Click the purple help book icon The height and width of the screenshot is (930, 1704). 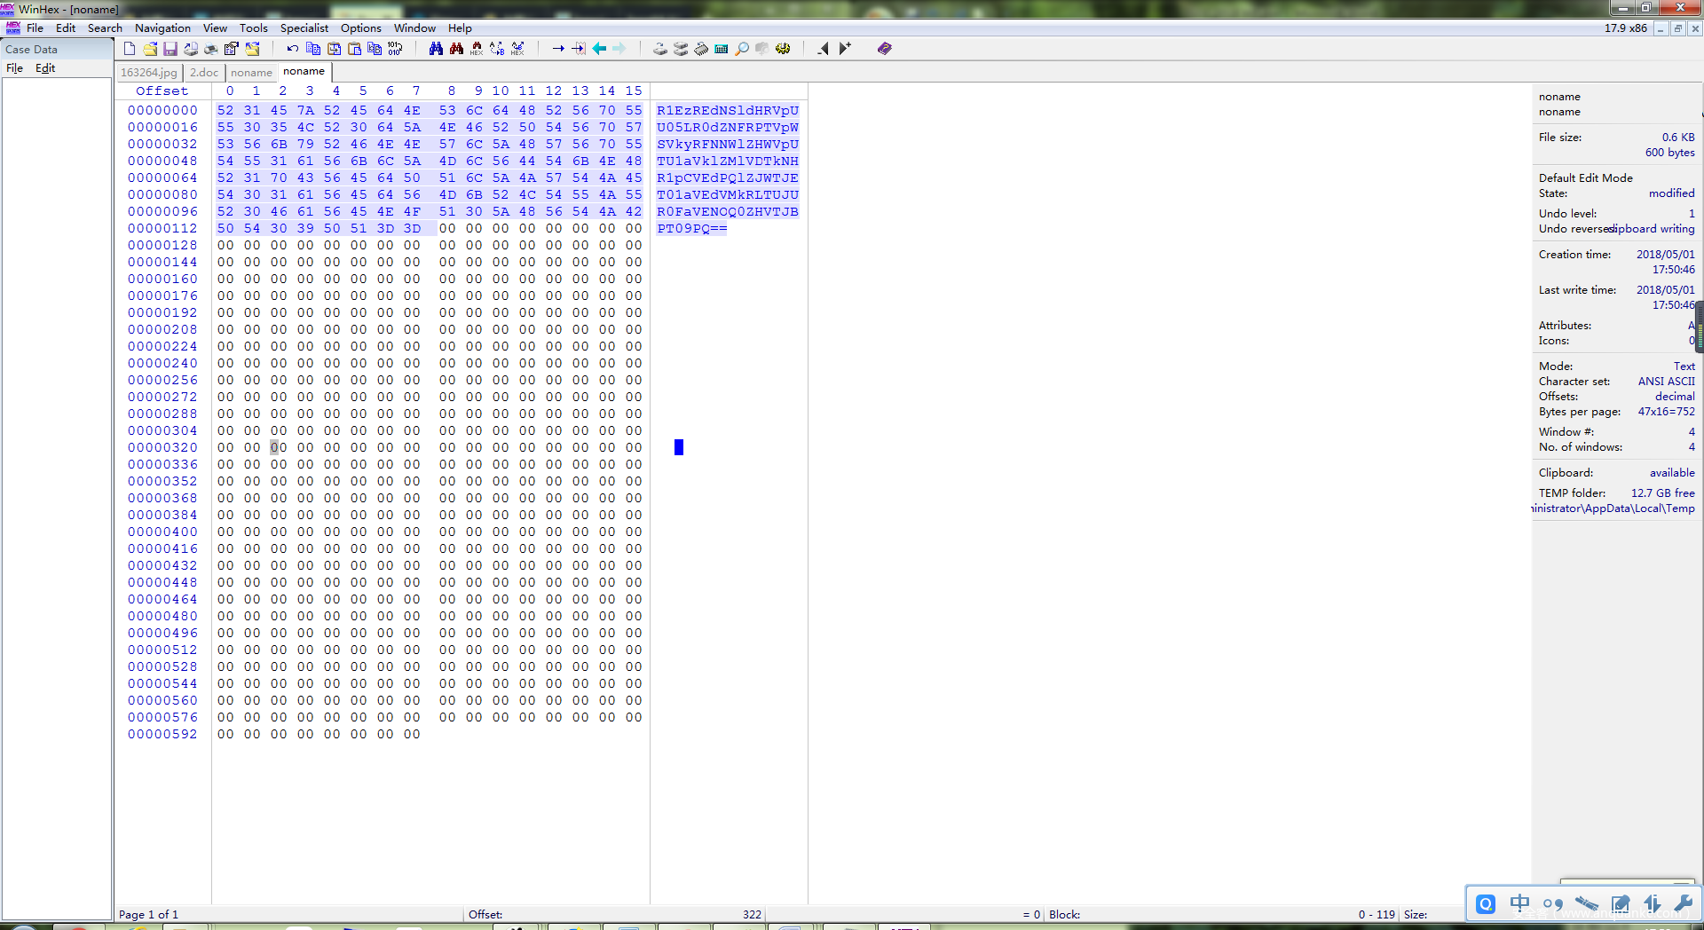point(885,49)
